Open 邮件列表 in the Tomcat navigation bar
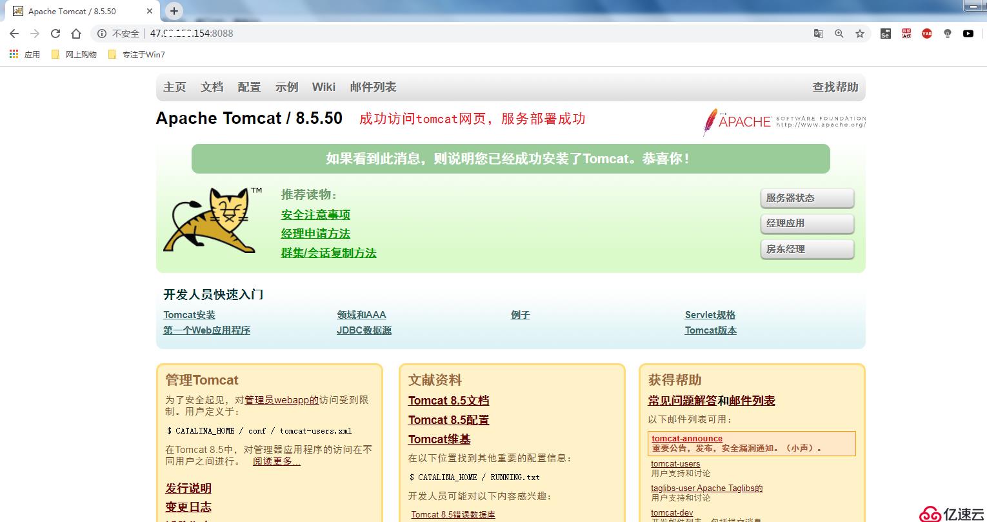 click(373, 87)
